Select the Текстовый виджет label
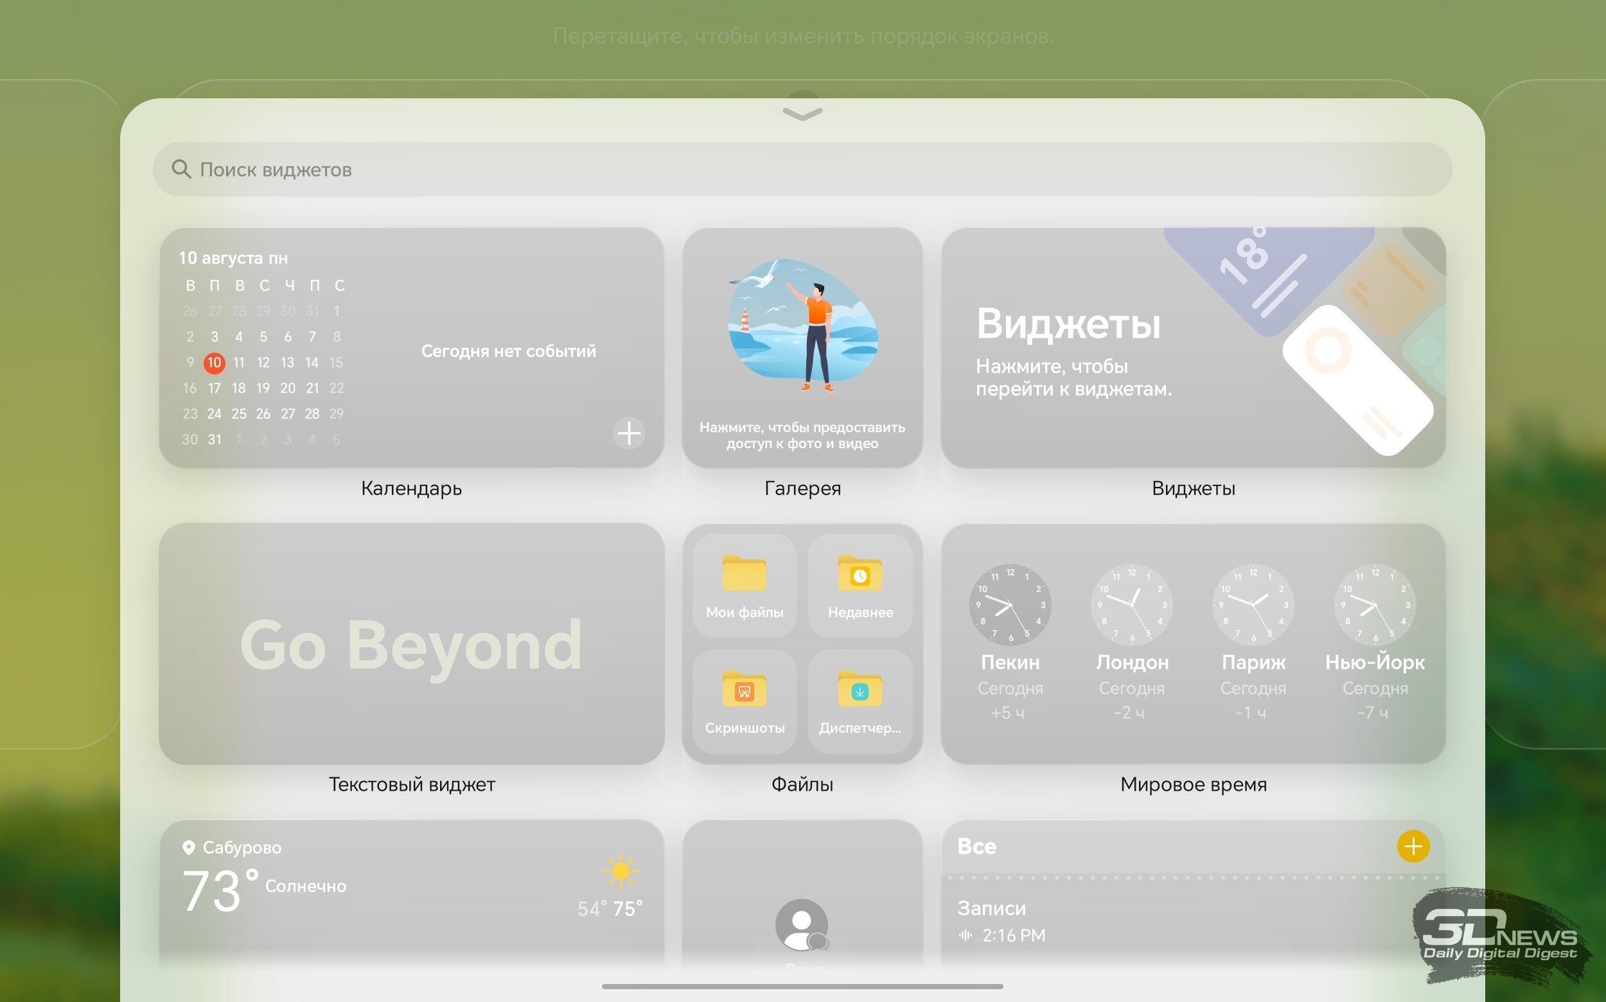The image size is (1606, 1002). pos(412,784)
